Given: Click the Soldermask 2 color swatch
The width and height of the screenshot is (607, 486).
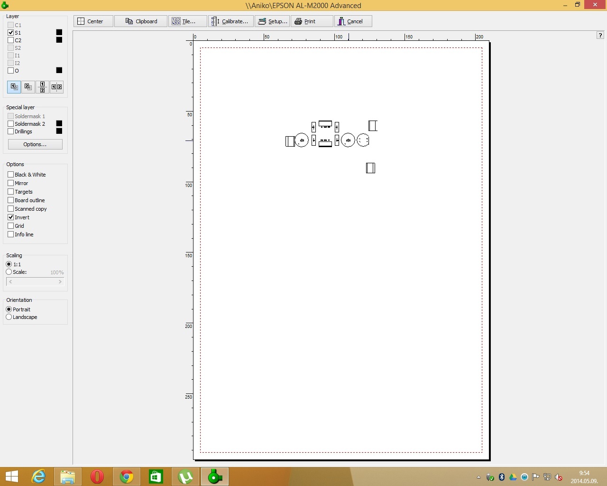Looking at the screenshot, I should pyautogui.click(x=59, y=123).
